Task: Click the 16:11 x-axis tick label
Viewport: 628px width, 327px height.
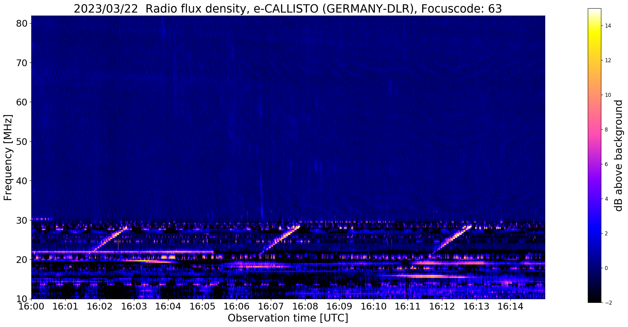Action: tap(408, 306)
